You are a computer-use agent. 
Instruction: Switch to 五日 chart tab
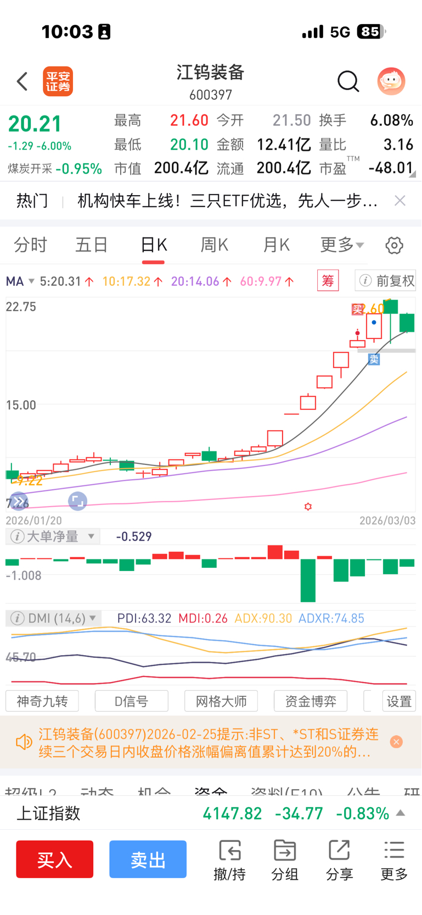click(x=92, y=245)
